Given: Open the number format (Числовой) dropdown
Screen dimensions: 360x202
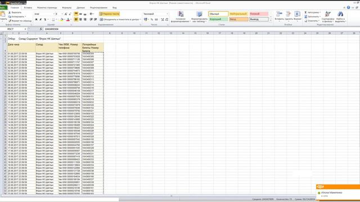Looking at the screenshot, I should tap(167, 14).
